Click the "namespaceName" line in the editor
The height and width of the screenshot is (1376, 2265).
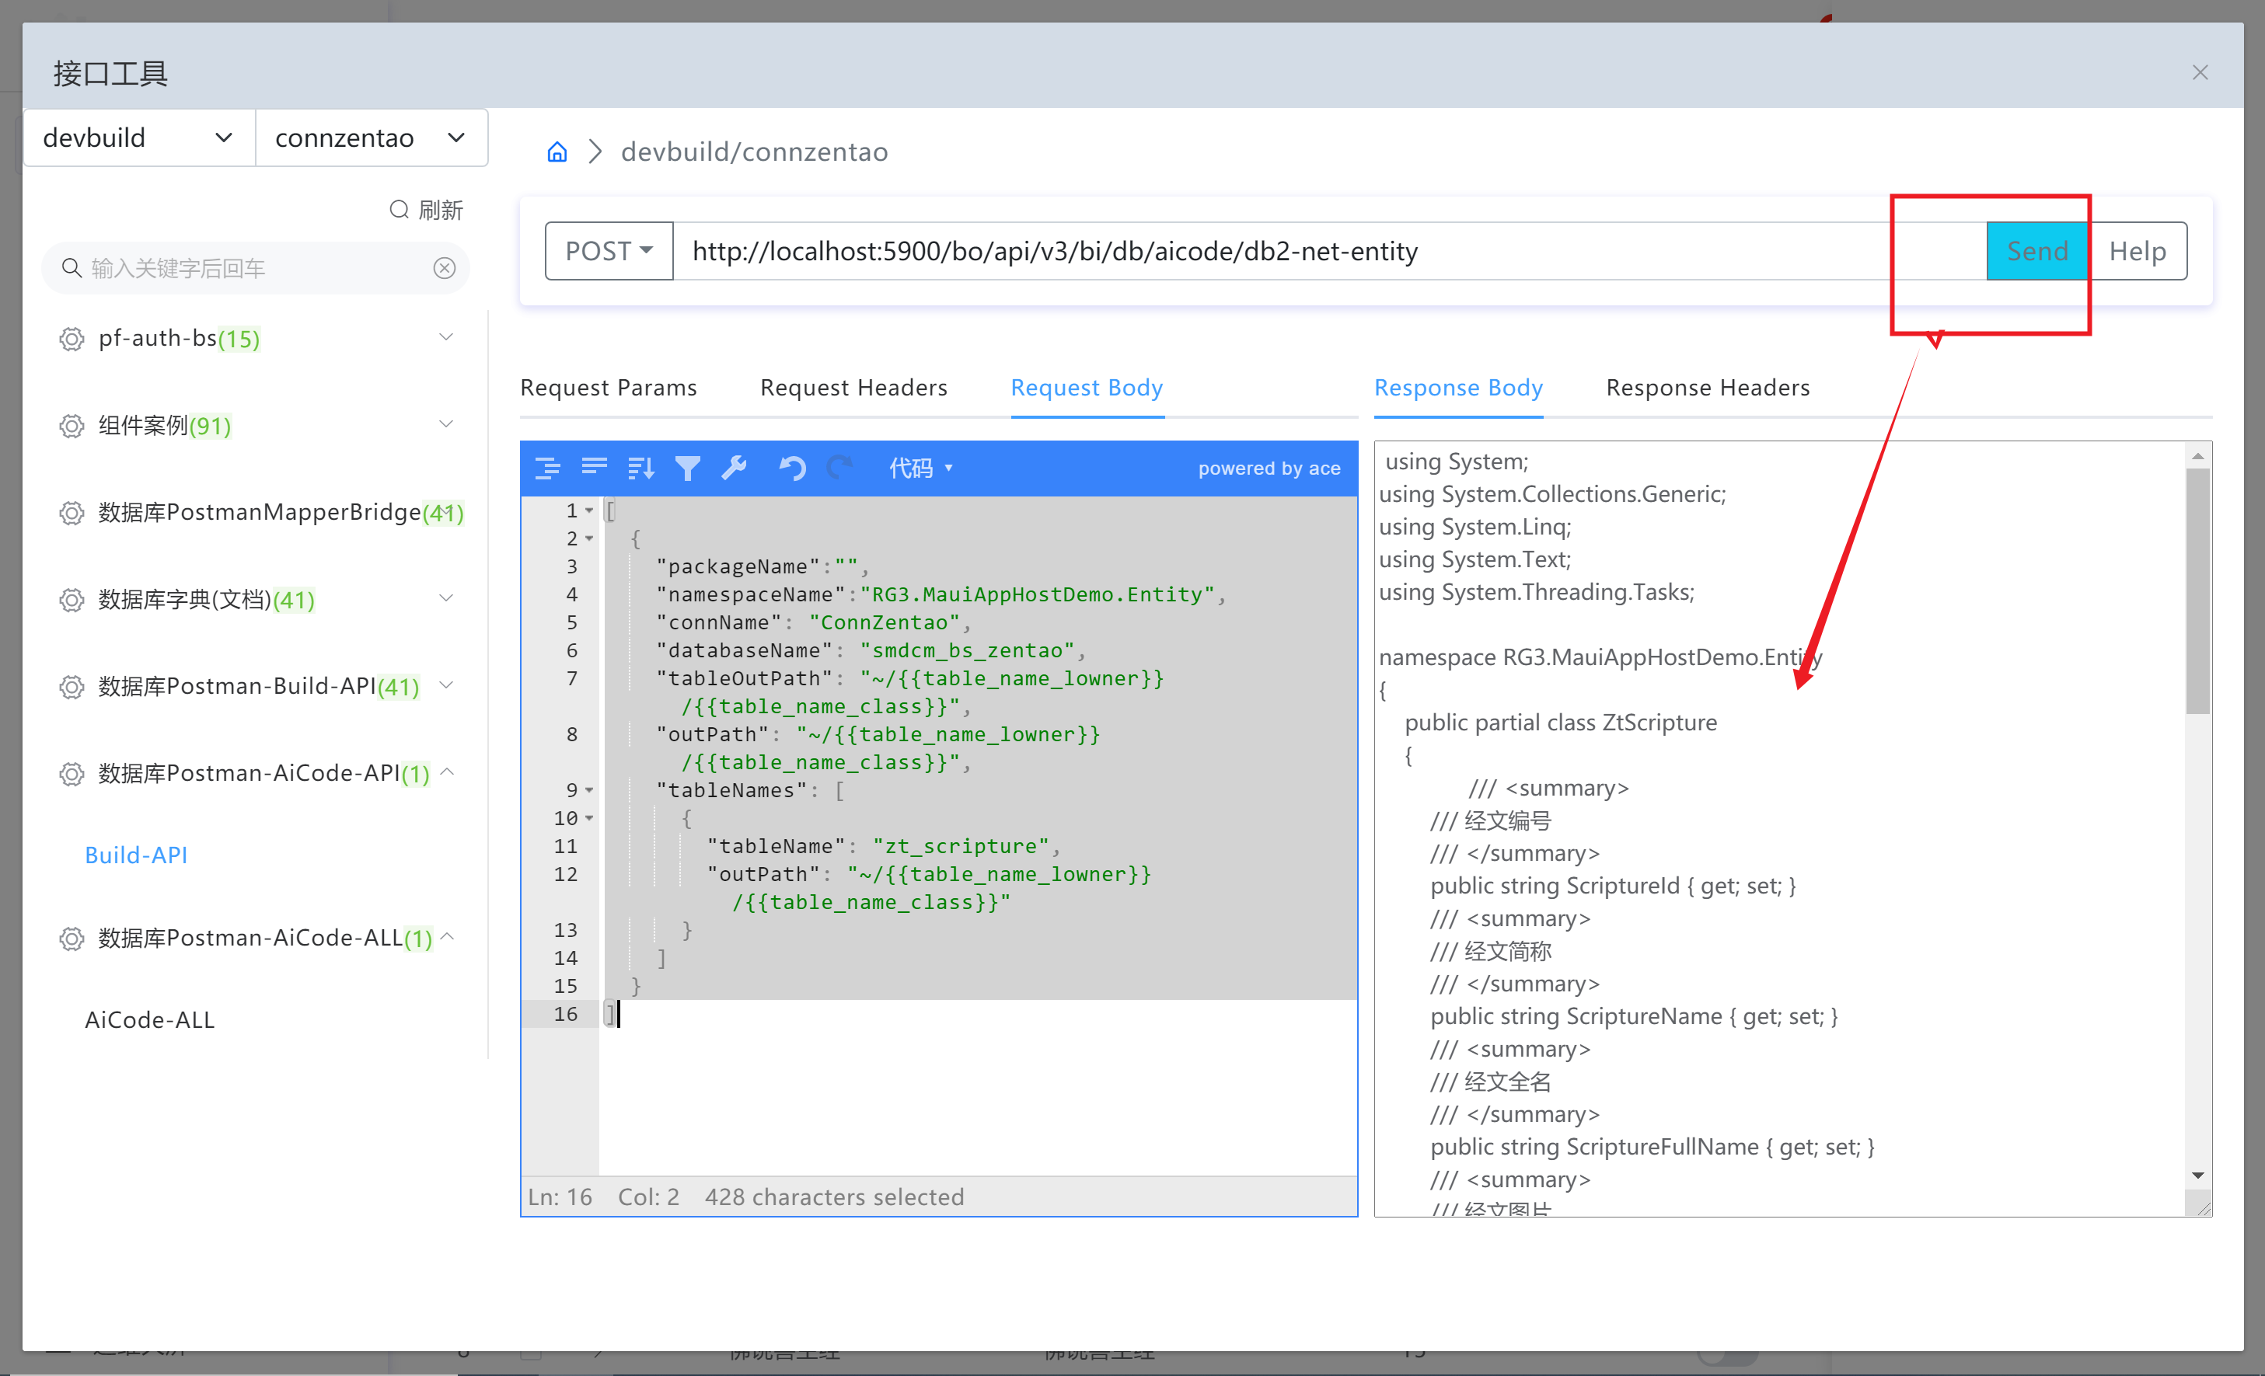941,595
